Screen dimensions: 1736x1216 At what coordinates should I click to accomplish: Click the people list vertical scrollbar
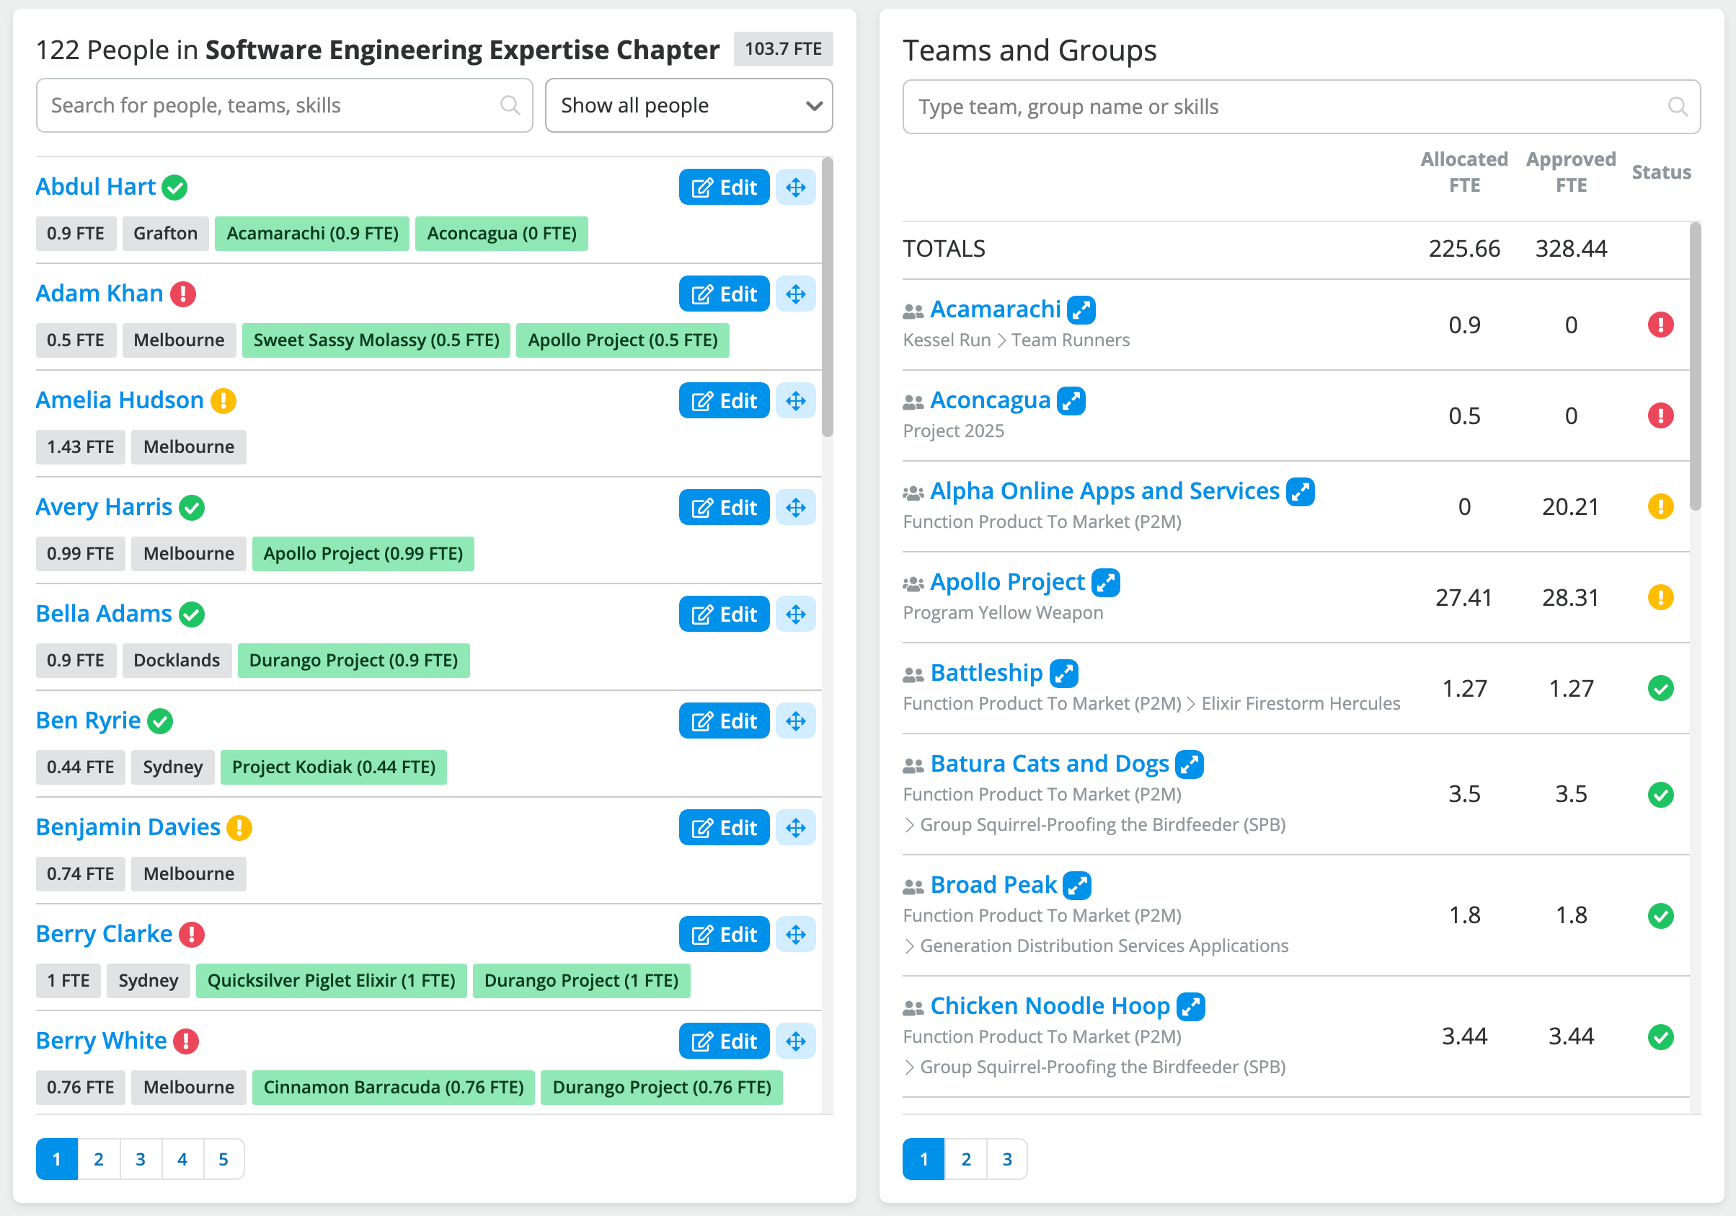tap(827, 296)
